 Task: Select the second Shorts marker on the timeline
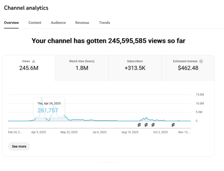coord(146,125)
